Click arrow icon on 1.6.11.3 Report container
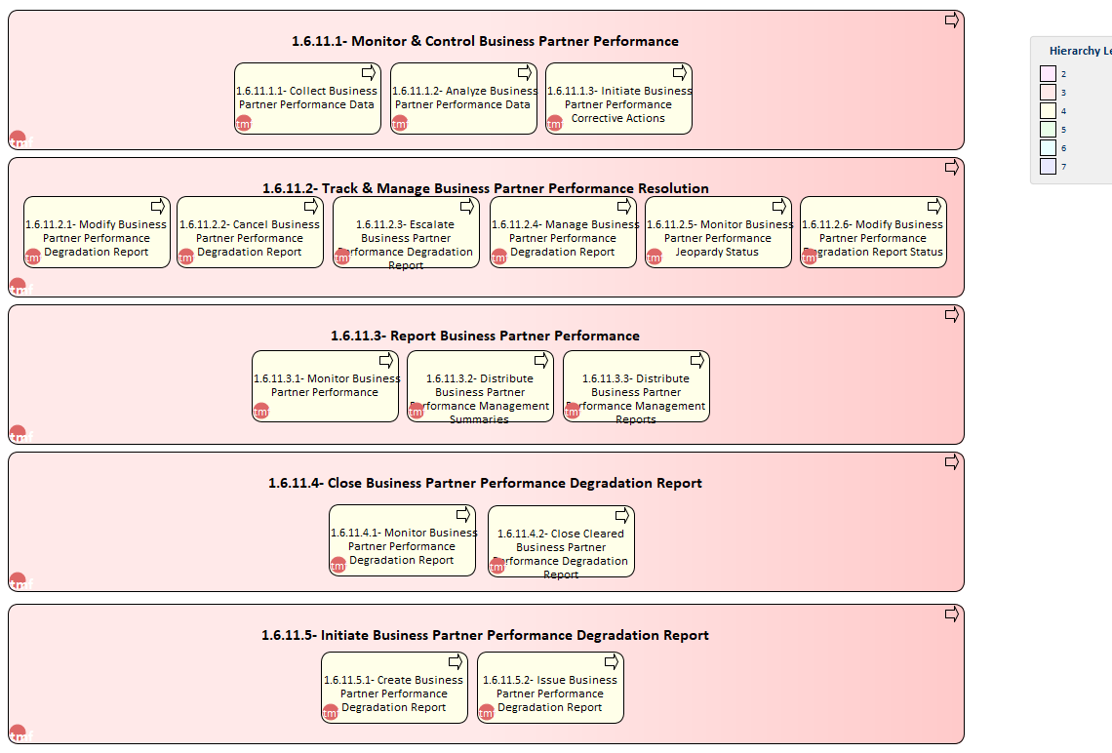The height and width of the screenshot is (753, 1112). tap(952, 314)
